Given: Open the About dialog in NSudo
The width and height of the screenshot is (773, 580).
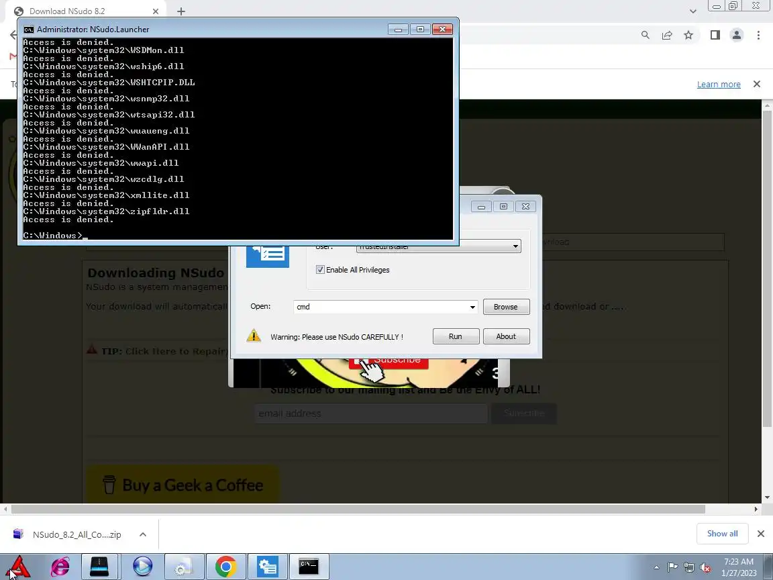Looking at the screenshot, I should click(x=506, y=336).
